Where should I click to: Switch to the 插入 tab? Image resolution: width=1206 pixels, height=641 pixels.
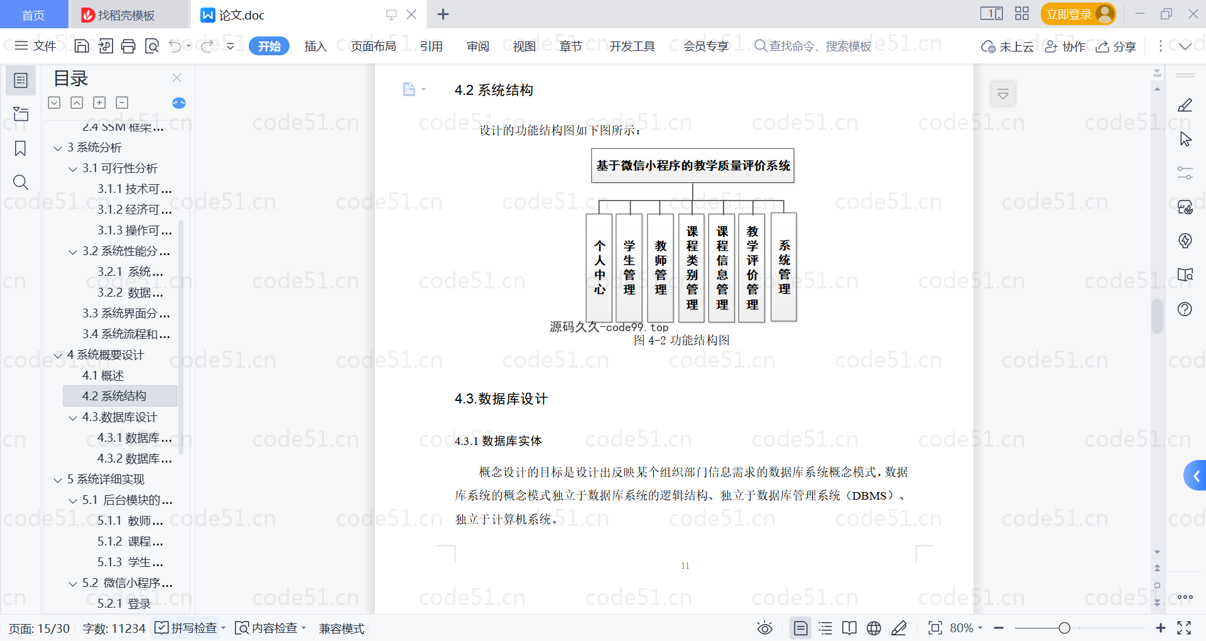[x=315, y=46]
